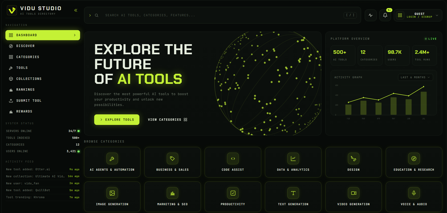Click the prompt chevron in search bar
Image resolution: width=447 pixels, height=213 pixels.
pyautogui.click(x=90, y=15)
